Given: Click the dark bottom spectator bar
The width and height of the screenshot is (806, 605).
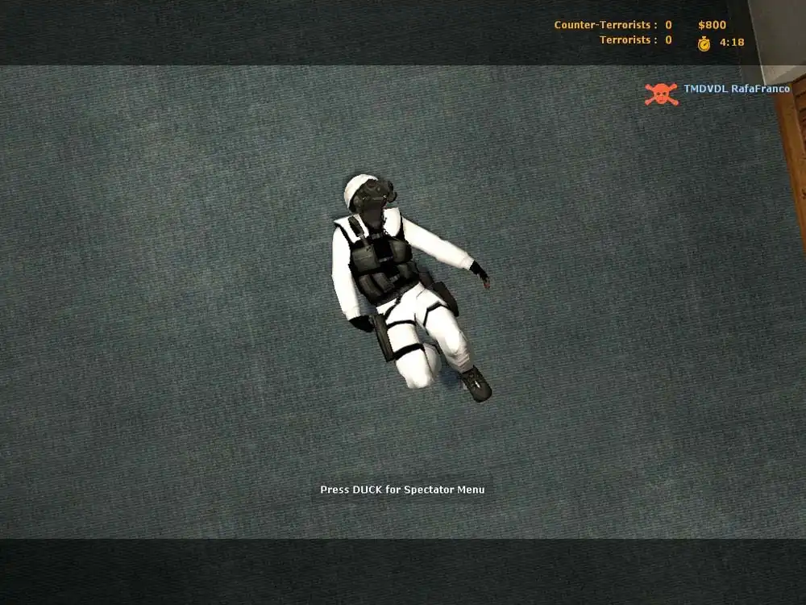Looking at the screenshot, I should point(403,571).
